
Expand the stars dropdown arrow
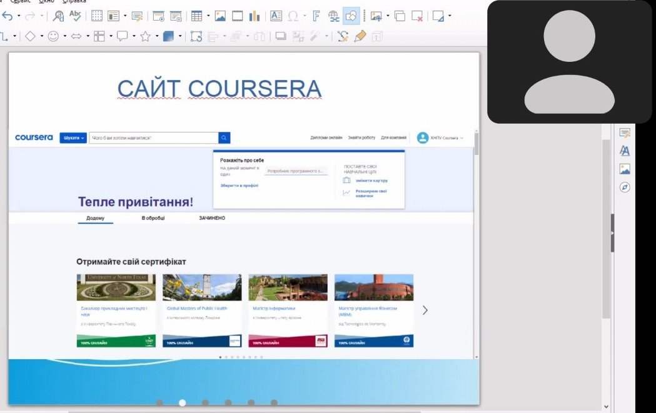point(157,36)
